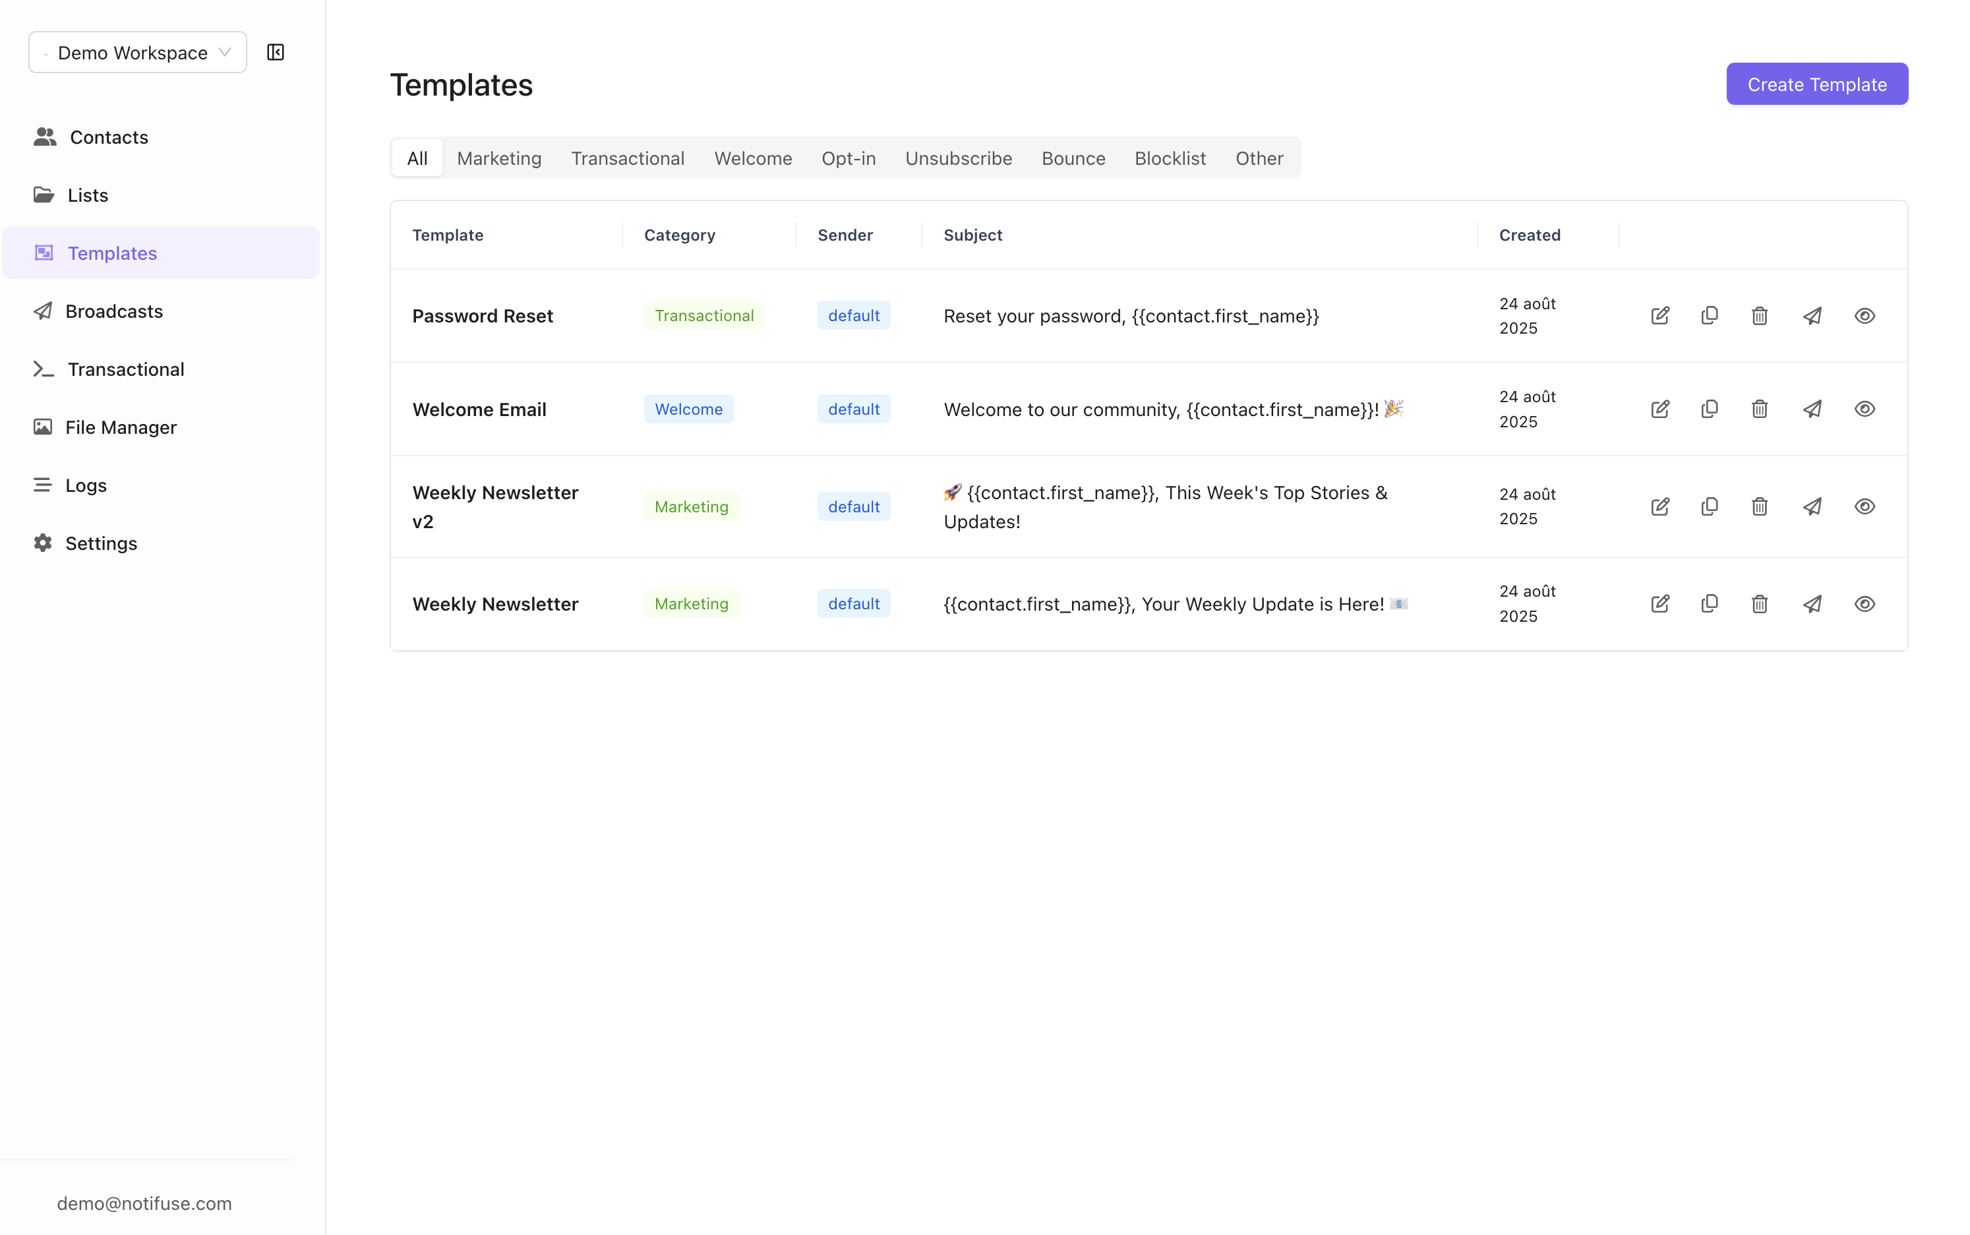Delete the Weekly Newsletter template in last row
Image resolution: width=1970 pixels, height=1235 pixels.
click(x=1759, y=605)
